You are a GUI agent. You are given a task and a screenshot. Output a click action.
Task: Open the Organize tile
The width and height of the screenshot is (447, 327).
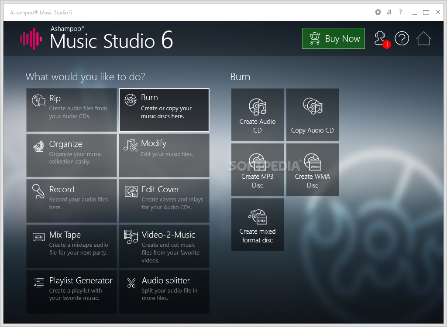click(x=72, y=156)
